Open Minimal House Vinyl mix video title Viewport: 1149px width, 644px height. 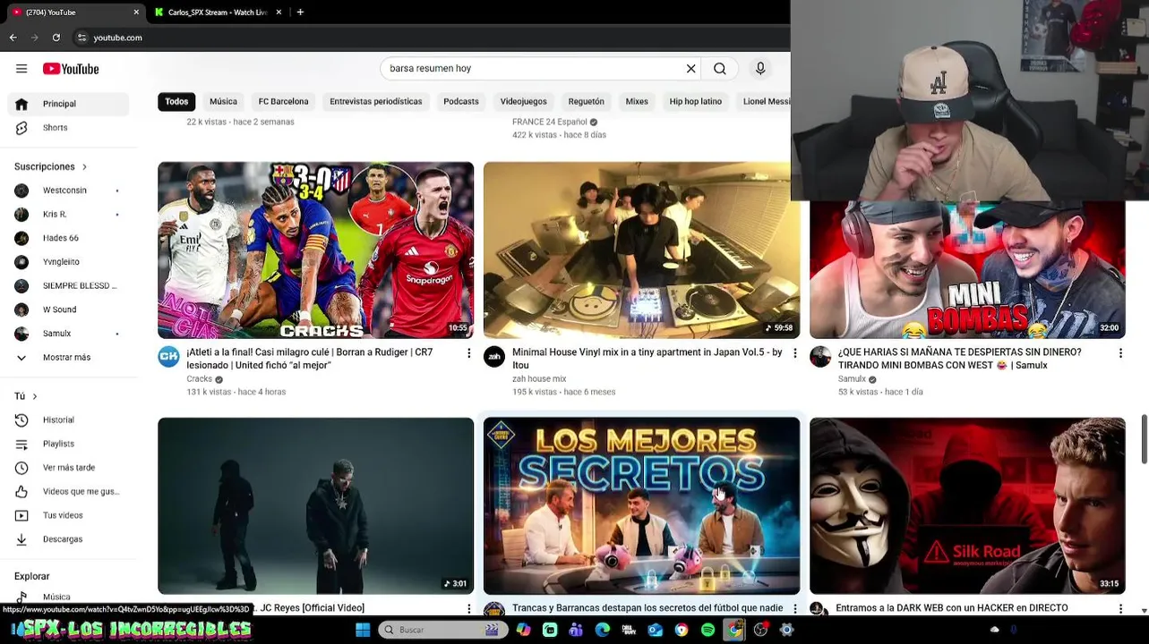click(x=647, y=359)
